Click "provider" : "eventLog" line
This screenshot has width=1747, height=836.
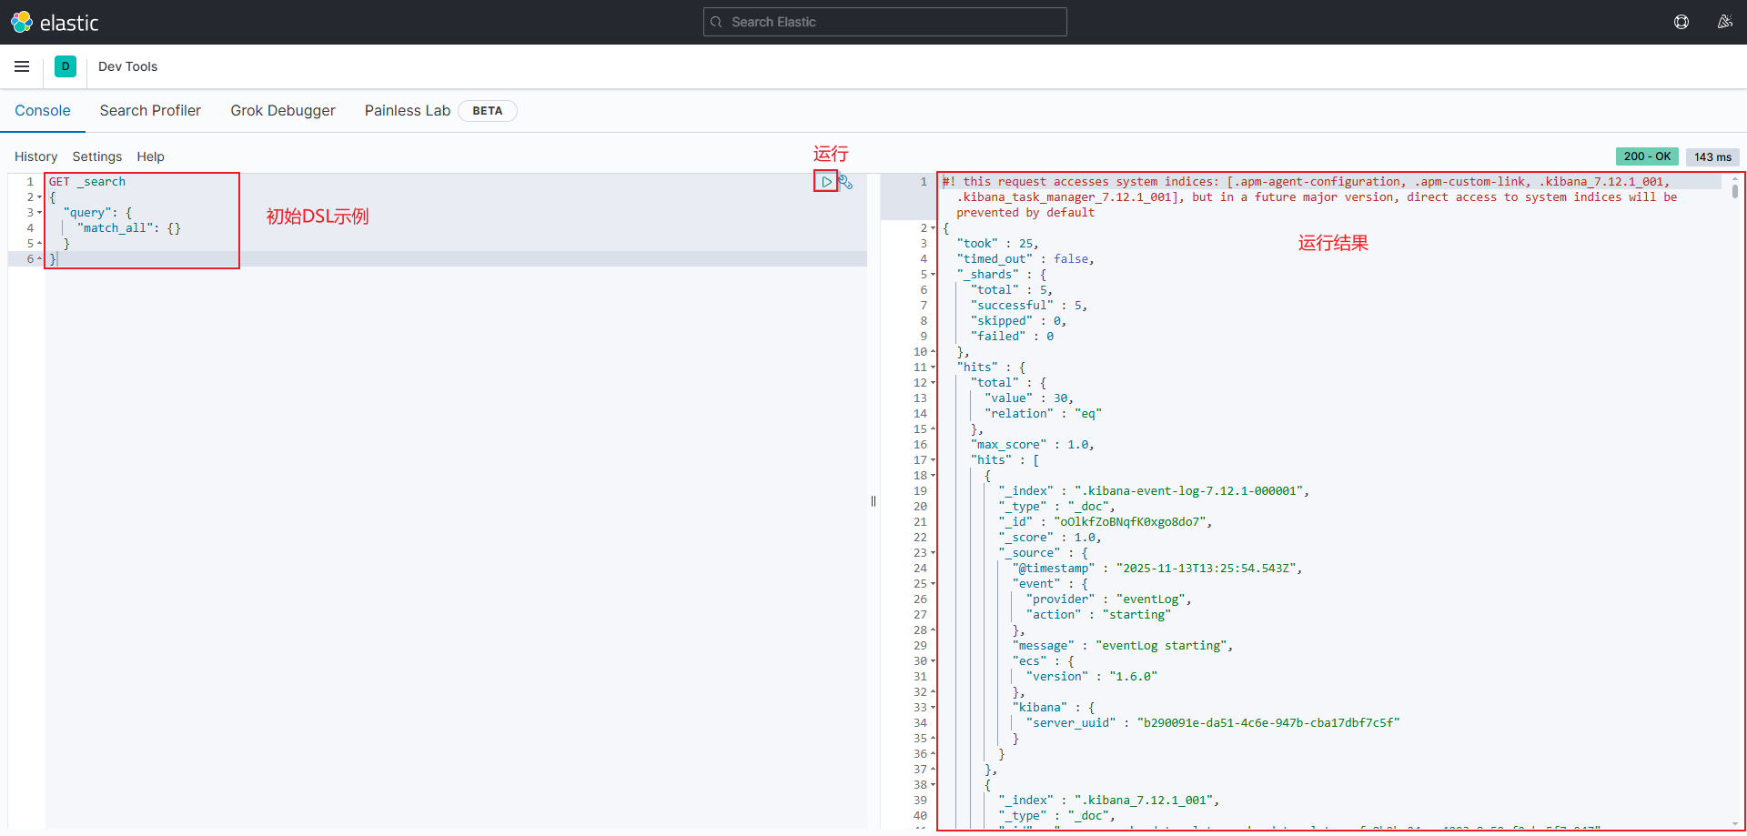(x=1108, y=599)
